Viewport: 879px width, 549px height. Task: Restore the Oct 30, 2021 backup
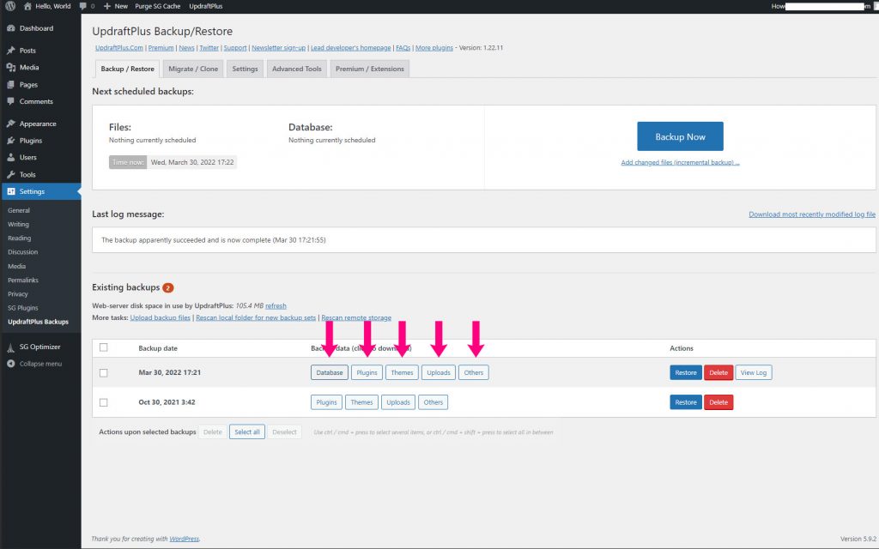click(x=686, y=402)
